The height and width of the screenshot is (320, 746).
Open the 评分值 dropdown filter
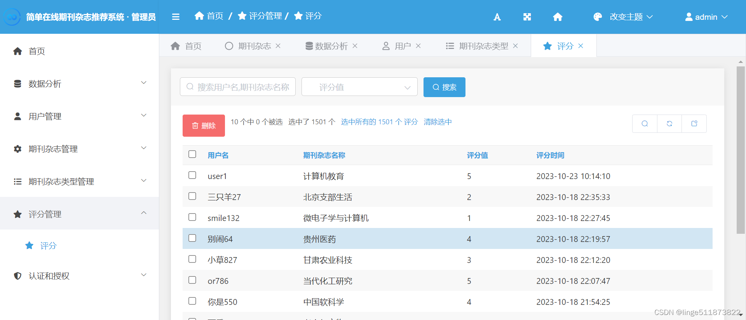click(359, 87)
